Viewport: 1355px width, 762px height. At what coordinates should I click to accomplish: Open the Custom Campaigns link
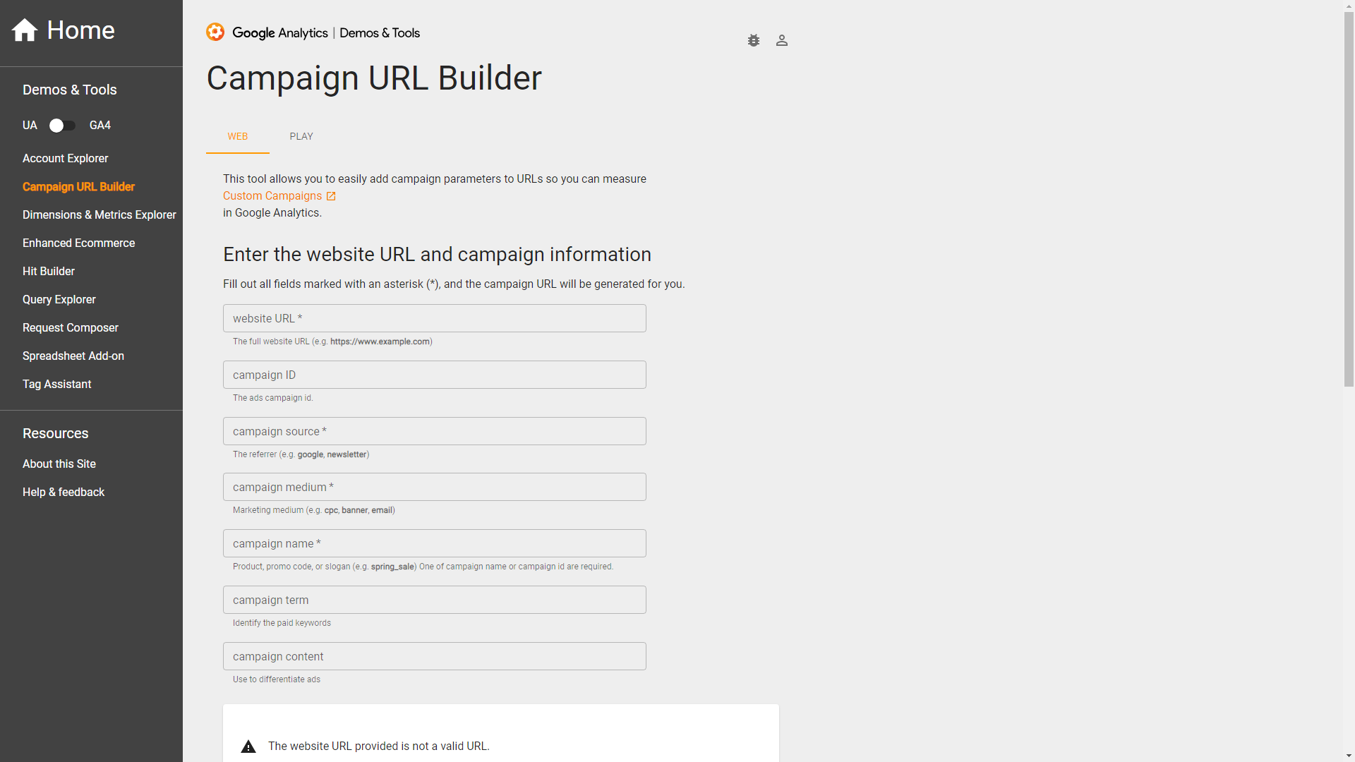tap(272, 196)
